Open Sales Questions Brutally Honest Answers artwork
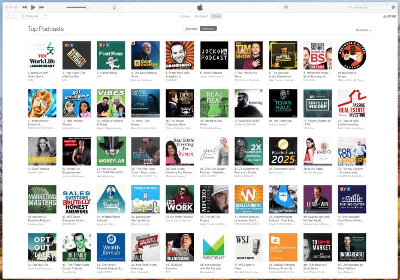Image resolution: width=400 pixels, height=280 pixels. pyautogui.click(x=77, y=199)
